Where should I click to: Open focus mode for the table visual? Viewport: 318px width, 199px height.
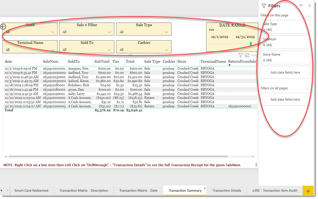(x=247, y=55)
